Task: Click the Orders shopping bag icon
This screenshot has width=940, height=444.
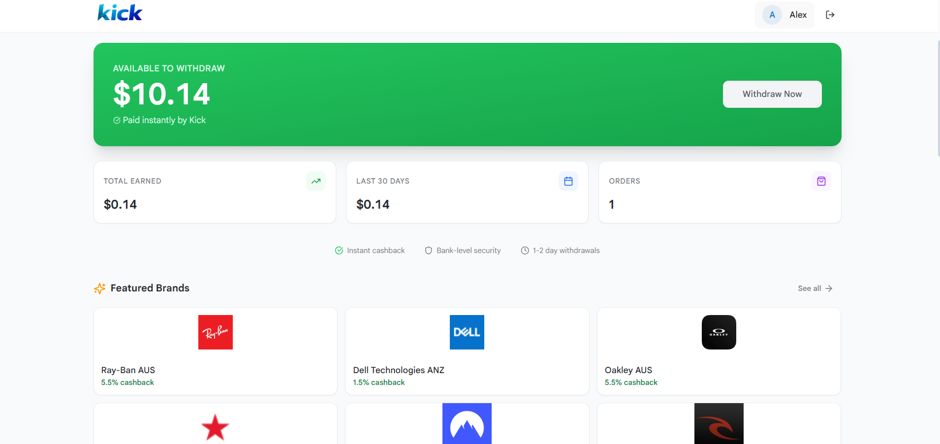Action: click(821, 181)
